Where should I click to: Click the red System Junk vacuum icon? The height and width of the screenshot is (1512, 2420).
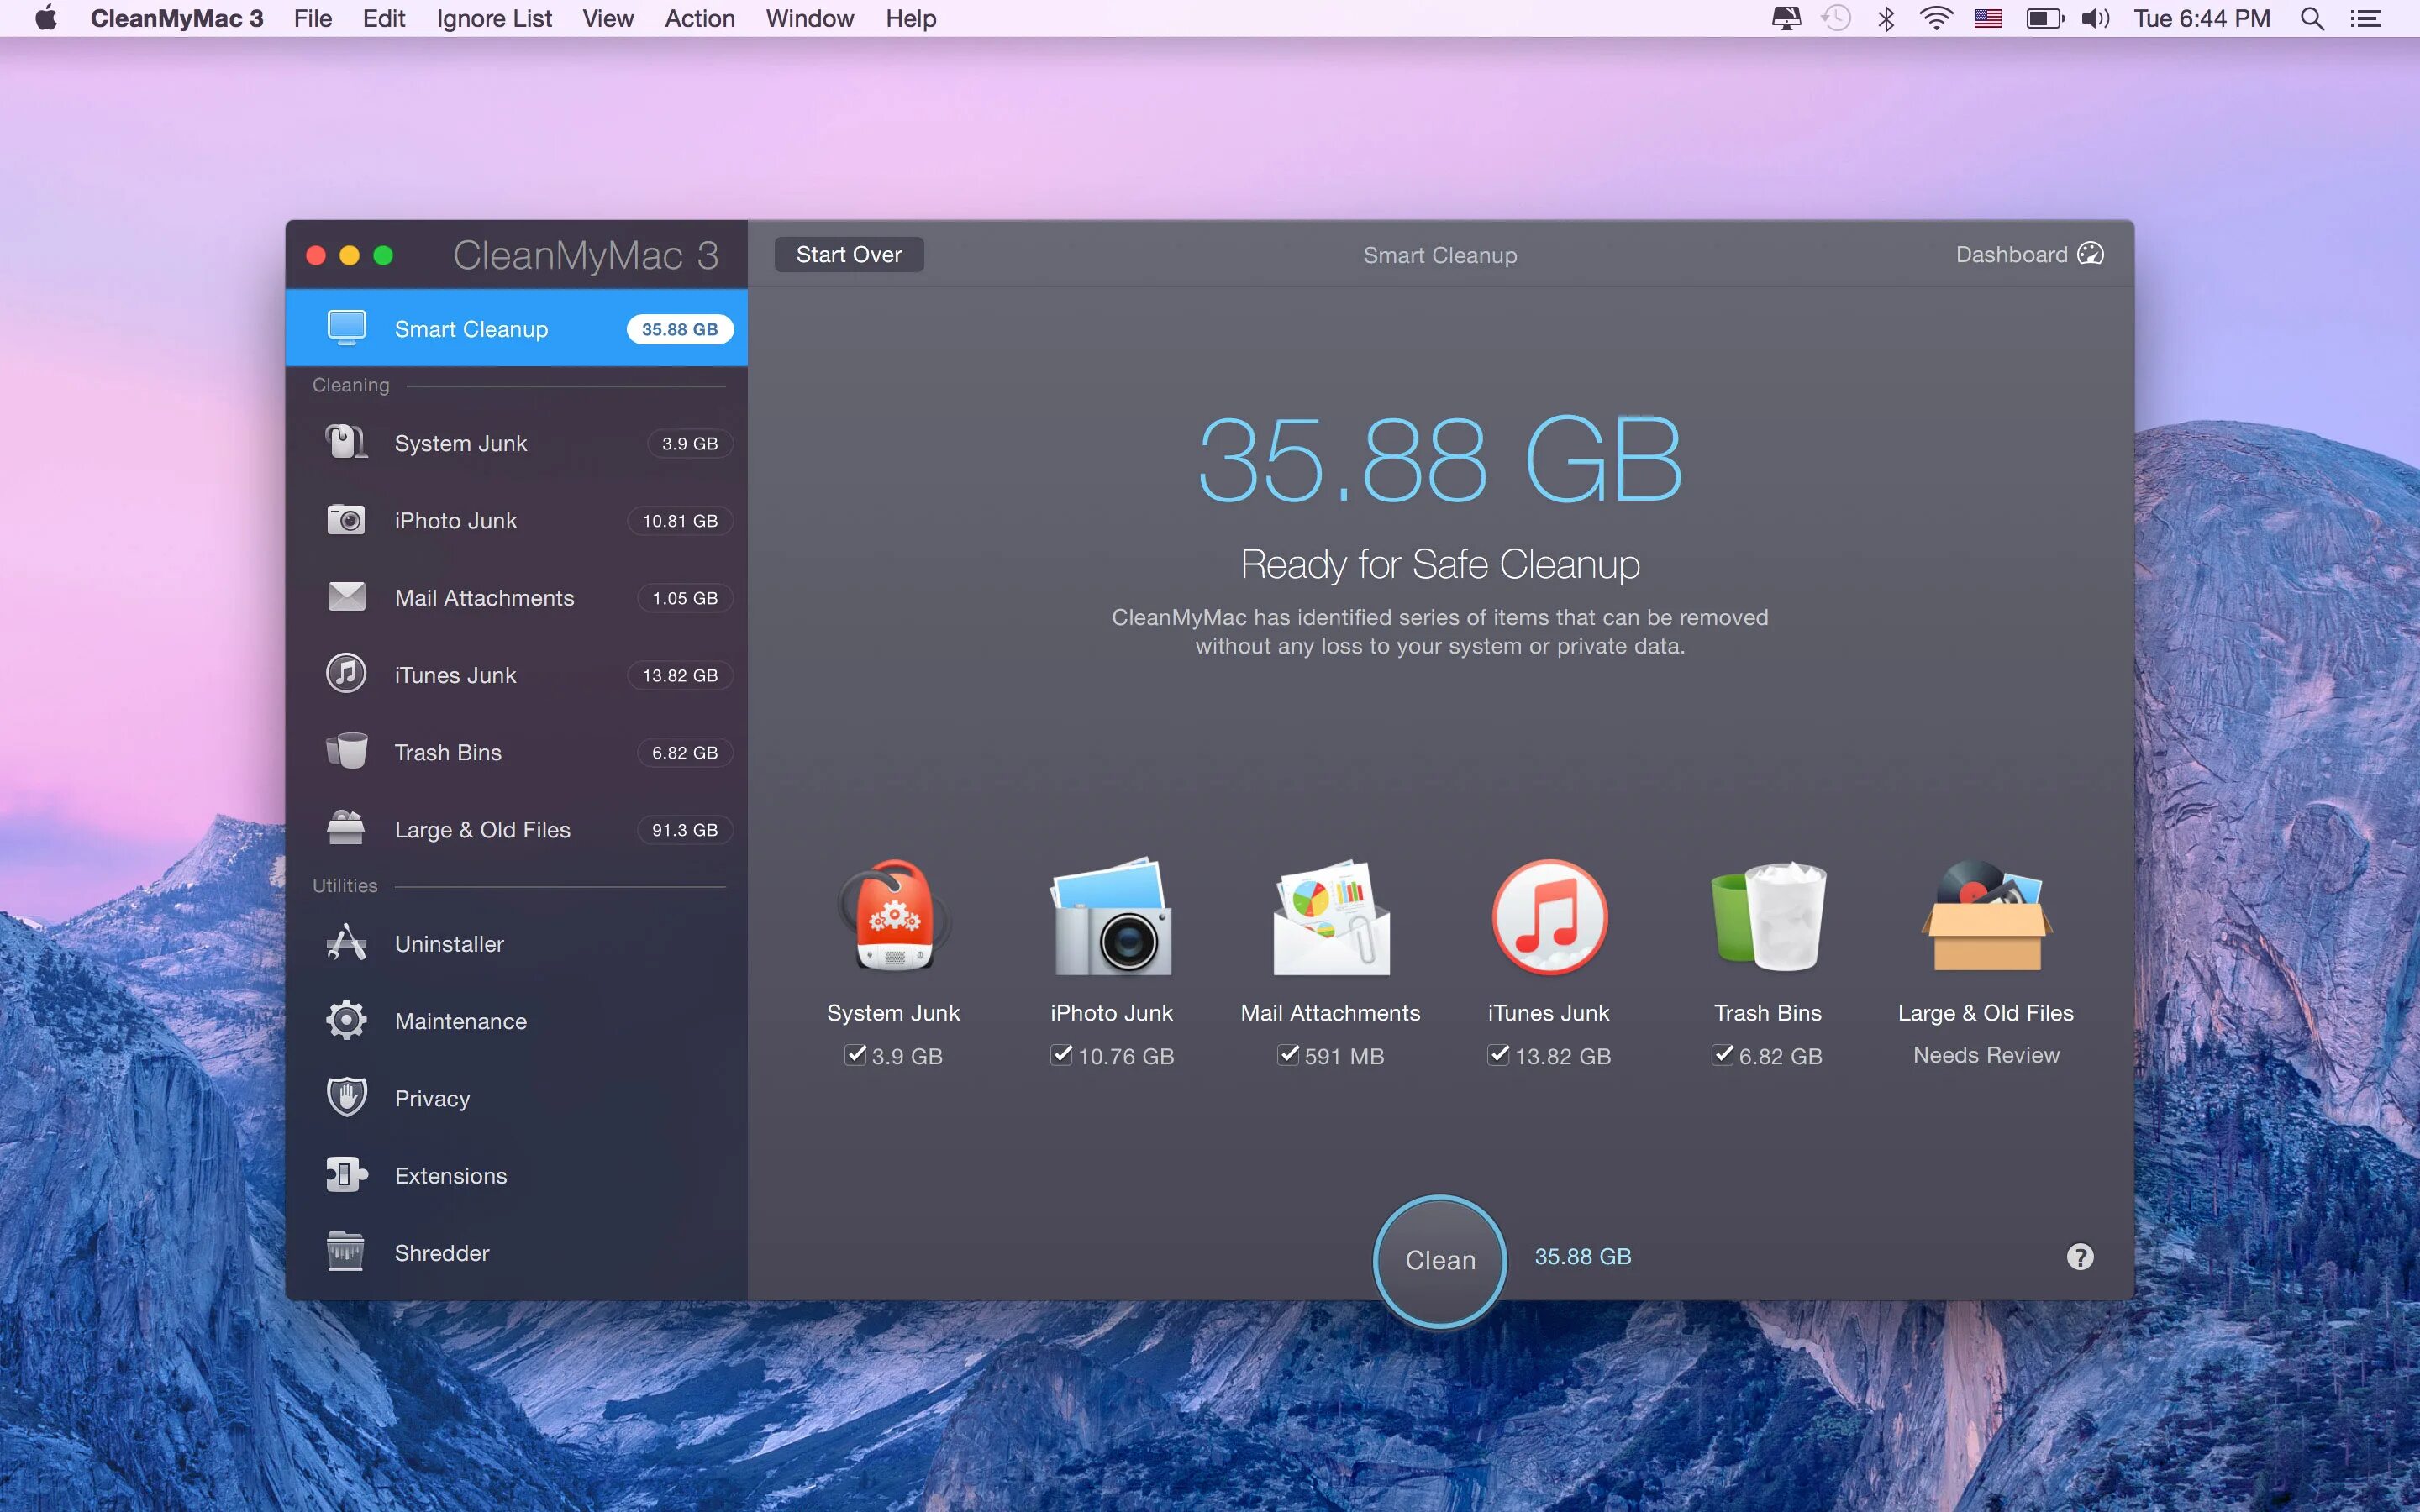[893, 917]
